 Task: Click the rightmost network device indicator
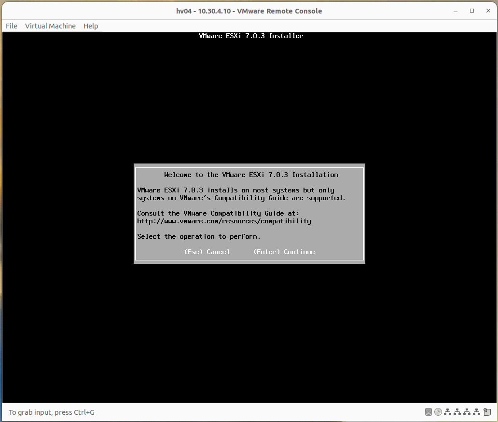[x=476, y=412]
